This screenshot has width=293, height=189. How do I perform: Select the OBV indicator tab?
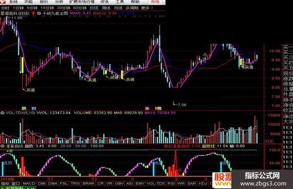pyautogui.click(x=119, y=184)
